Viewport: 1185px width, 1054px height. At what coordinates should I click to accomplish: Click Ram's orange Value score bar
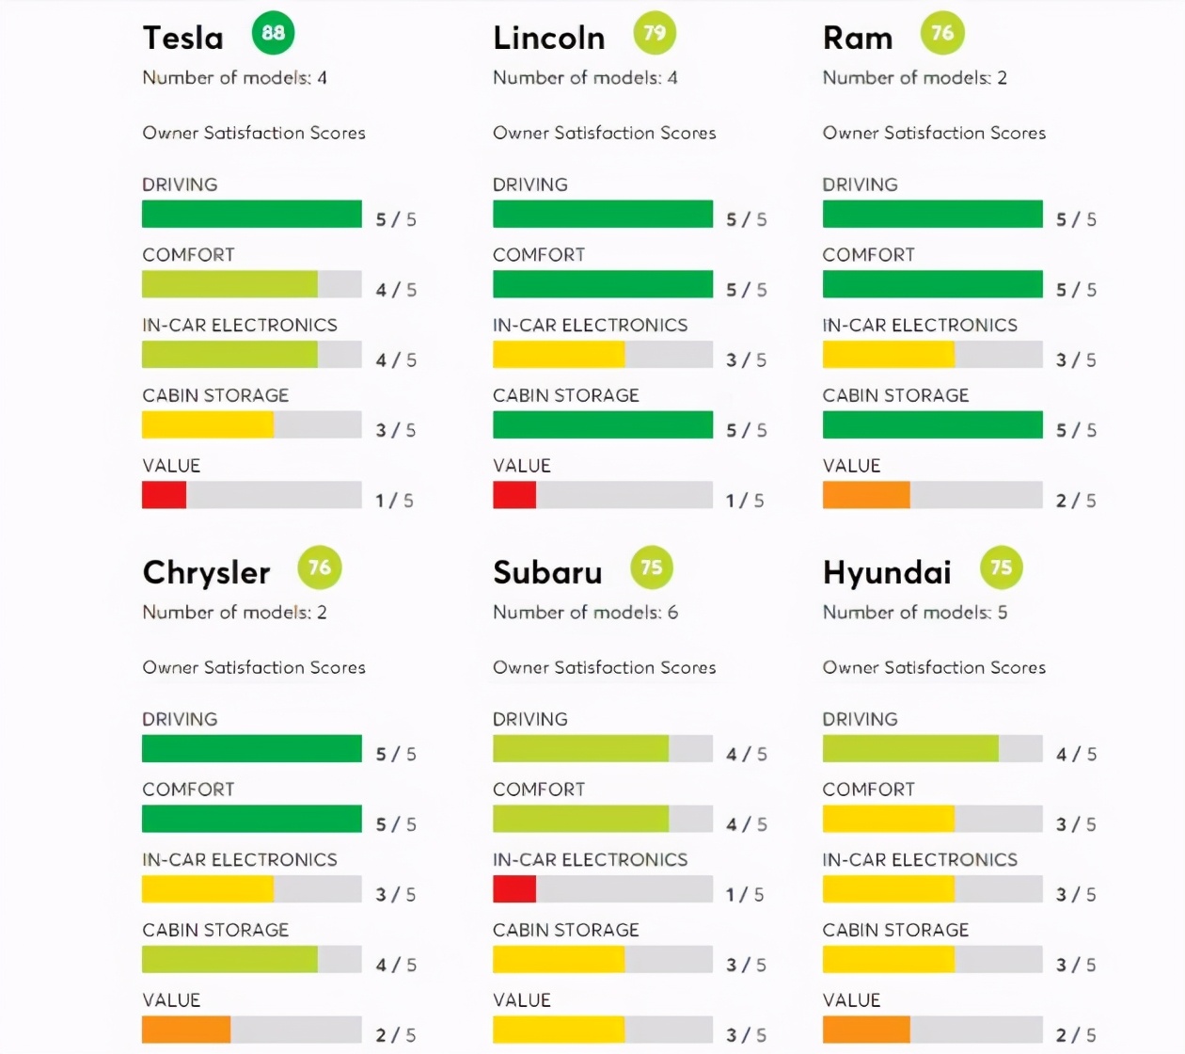(x=866, y=495)
